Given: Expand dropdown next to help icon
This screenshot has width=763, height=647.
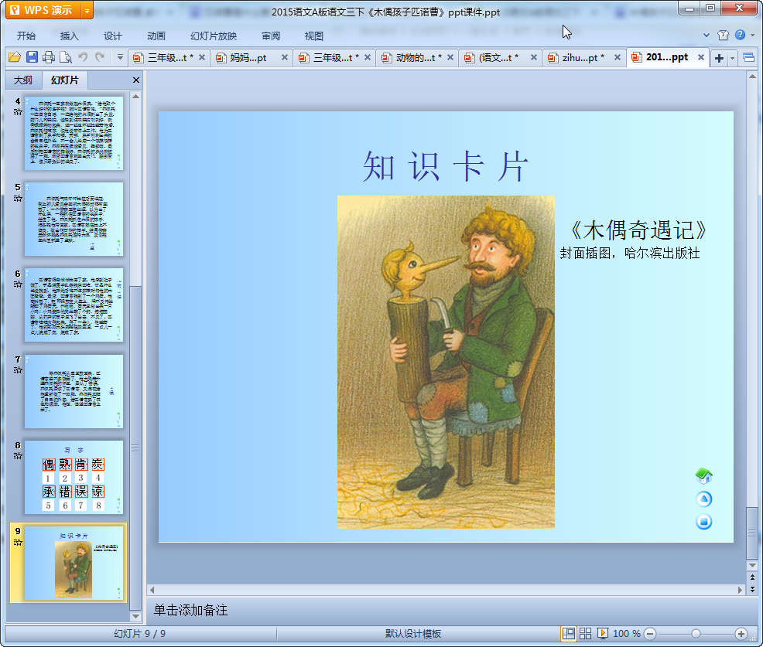Looking at the screenshot, I should (x=752, y=36).
